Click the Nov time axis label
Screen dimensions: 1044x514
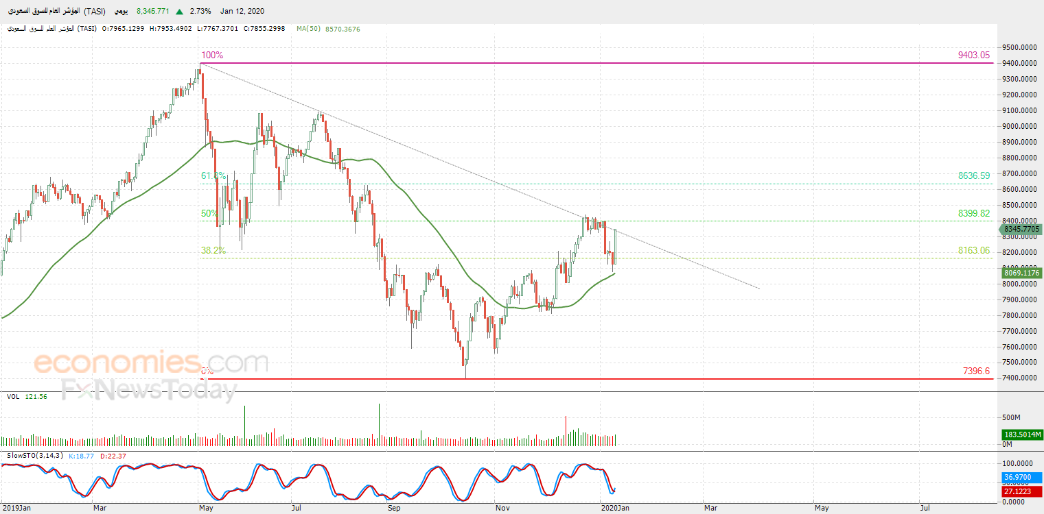[502, 508]
